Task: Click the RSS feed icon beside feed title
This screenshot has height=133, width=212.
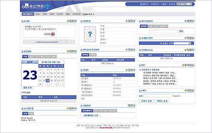Action: [x=140, y=70]
